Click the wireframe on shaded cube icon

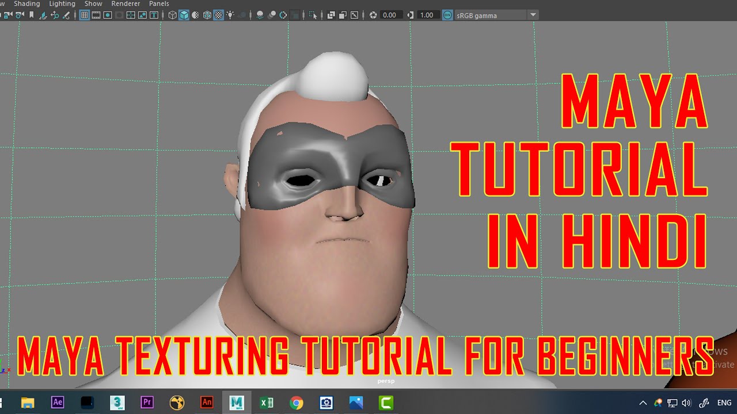click(207, 16)
